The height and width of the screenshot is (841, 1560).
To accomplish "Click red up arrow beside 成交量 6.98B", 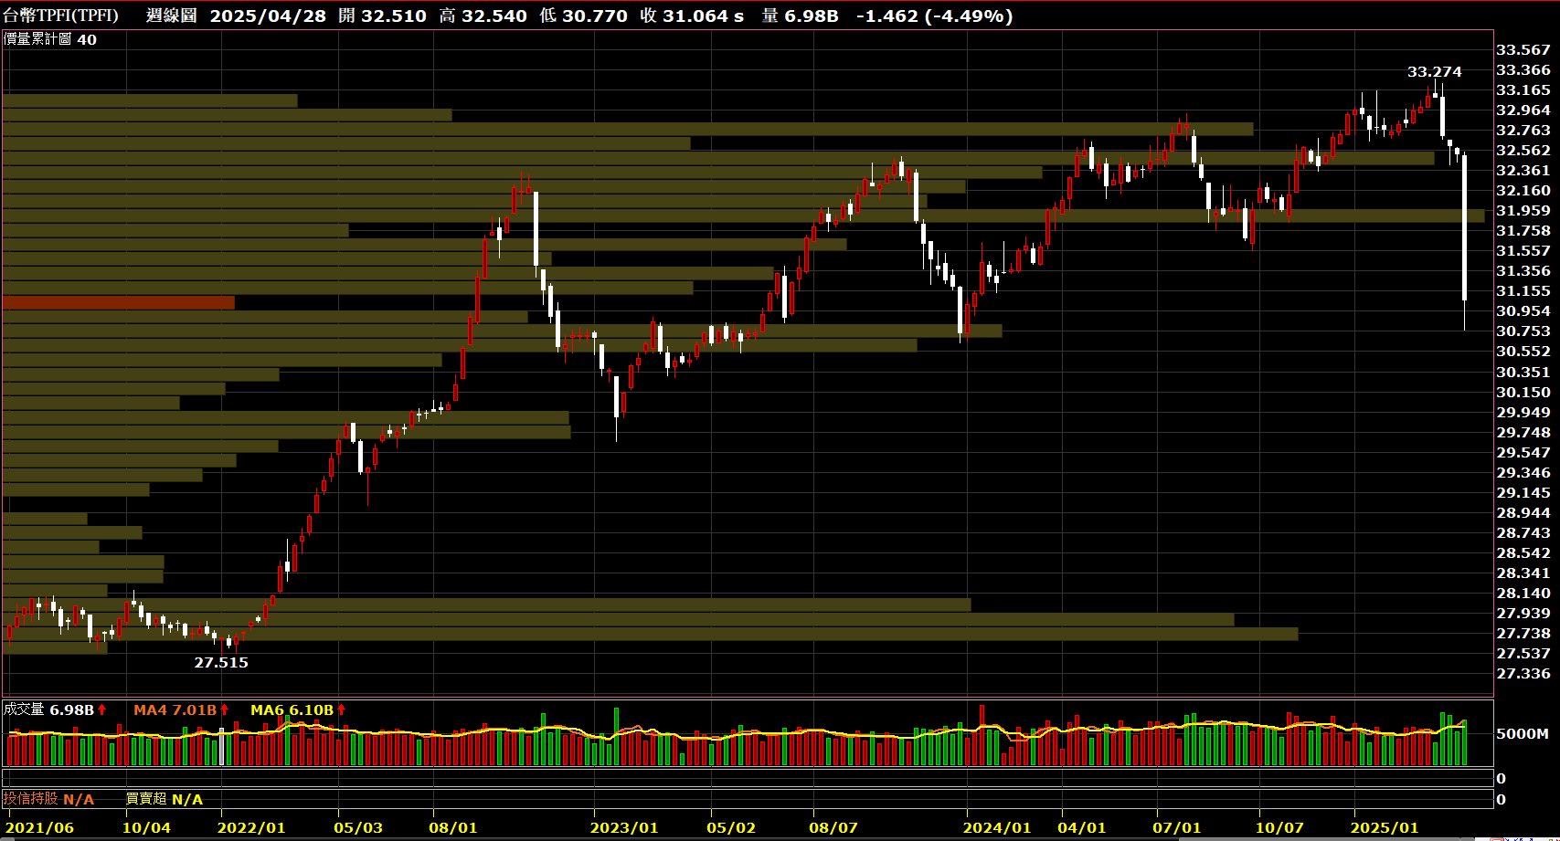I will pyautogui.click(x=102, y=710).
